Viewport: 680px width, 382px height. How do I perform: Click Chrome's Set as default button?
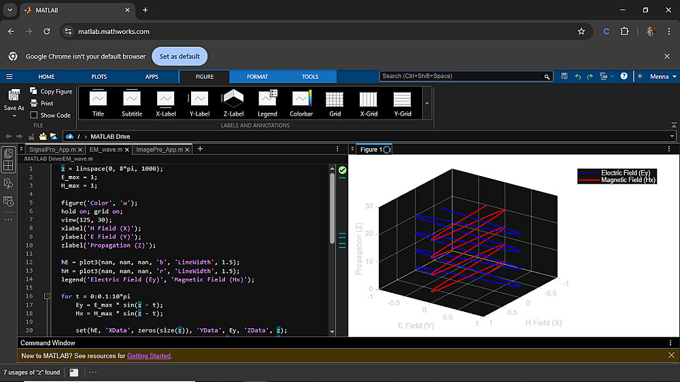[x=180, y=56]
